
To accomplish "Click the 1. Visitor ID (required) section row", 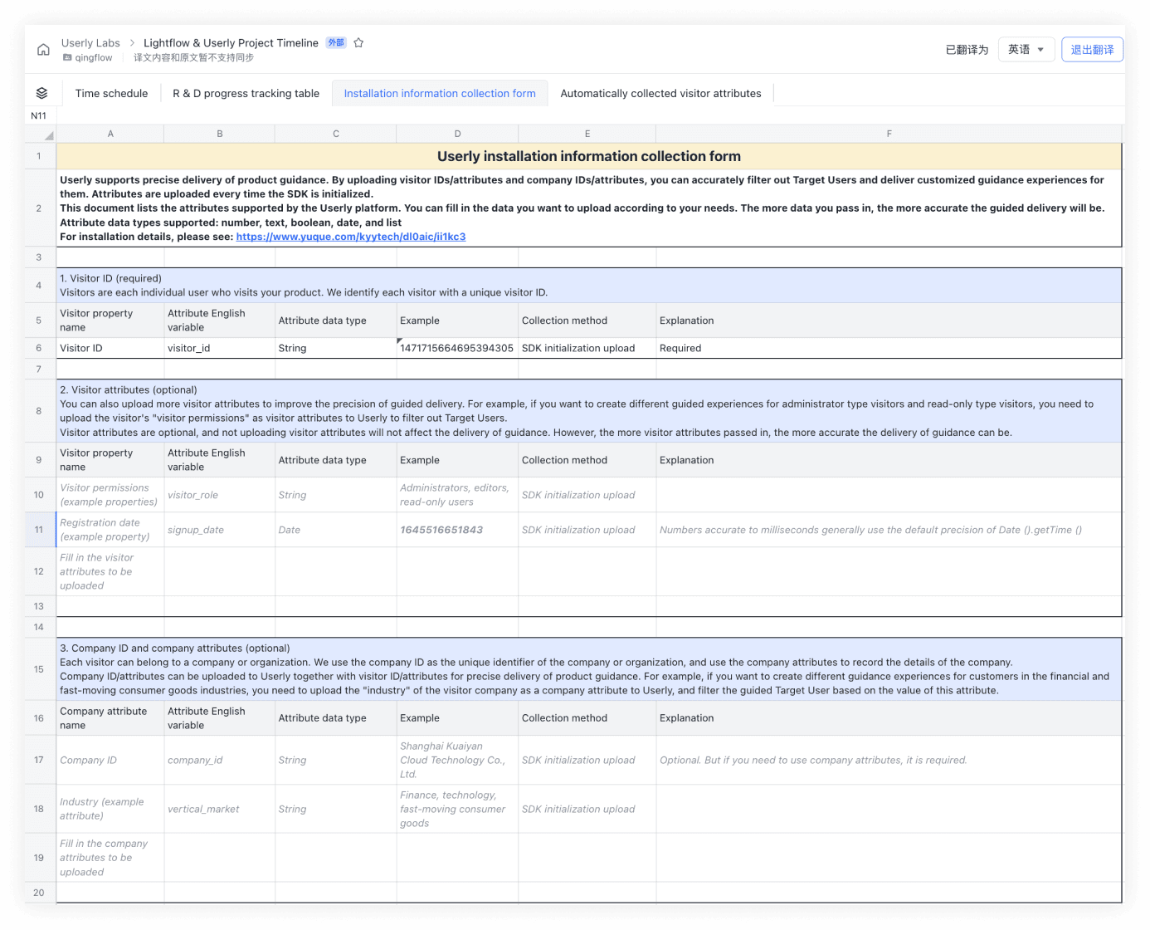I will [x=589, y=286].
